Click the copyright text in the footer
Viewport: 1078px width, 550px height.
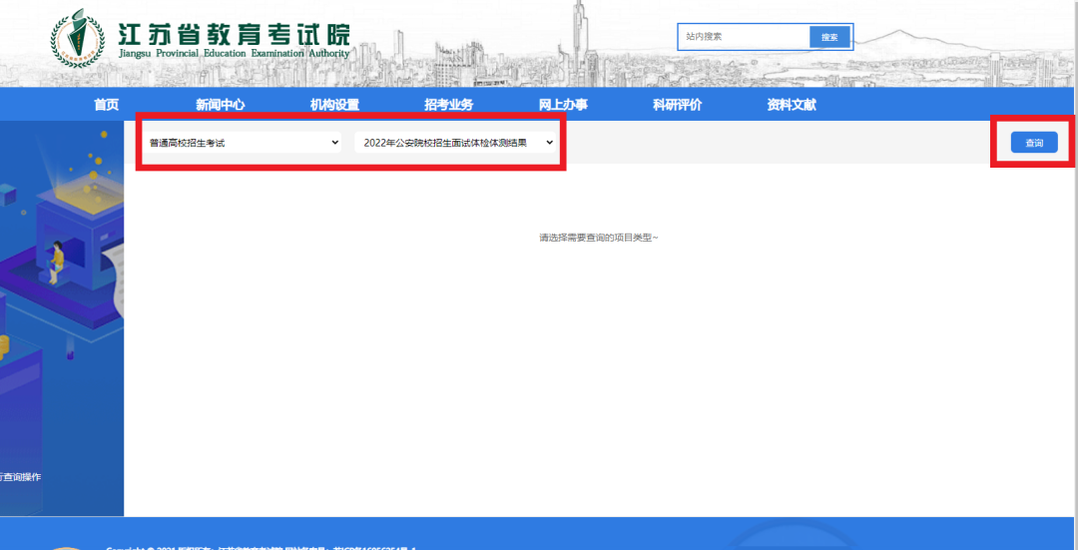coord(260,547)
